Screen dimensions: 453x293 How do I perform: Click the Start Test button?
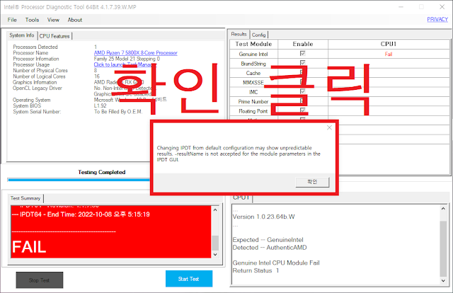[189, 279]
